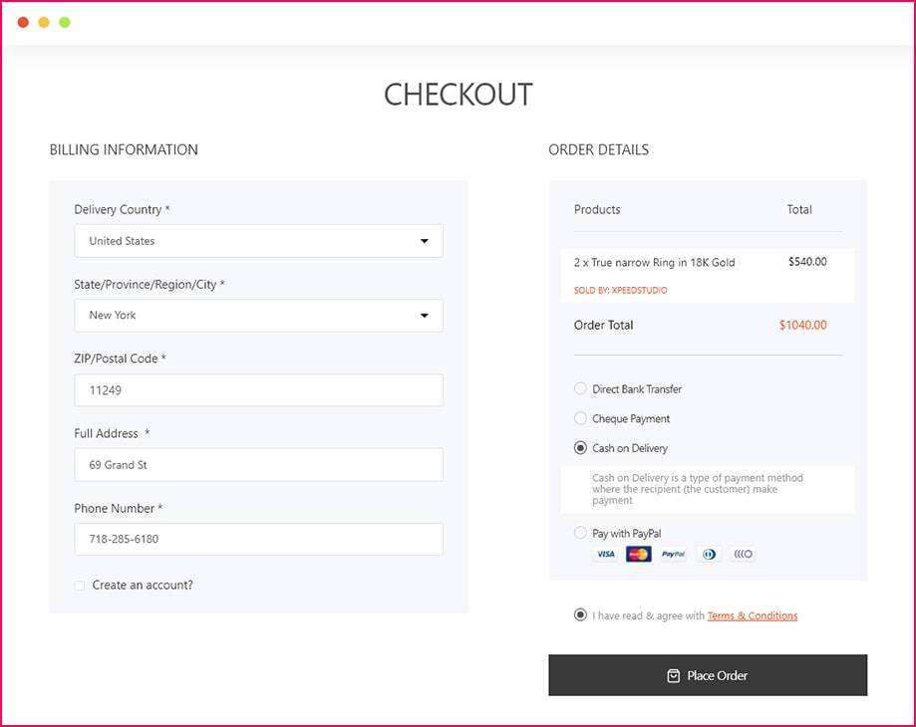Choose Cheque Payment radio button
This screenshot has width=916, height=727.
click(x=581, y=418)
